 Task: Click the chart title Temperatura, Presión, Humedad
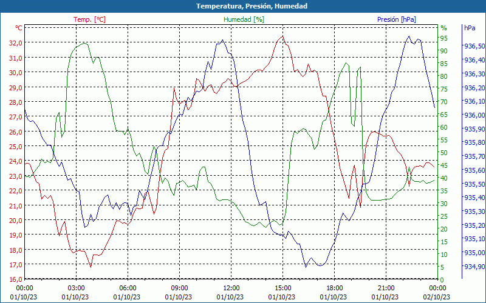tap(243, 6)
